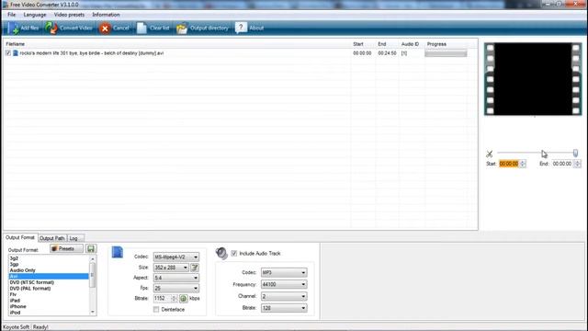Click the custom size edit icon
Image resolution: width=588 pixels, height=331 pixels.
195,268
